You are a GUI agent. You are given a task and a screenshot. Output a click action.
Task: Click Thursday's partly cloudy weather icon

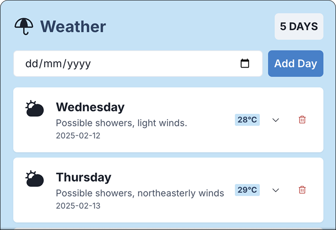tap(34, 179)
